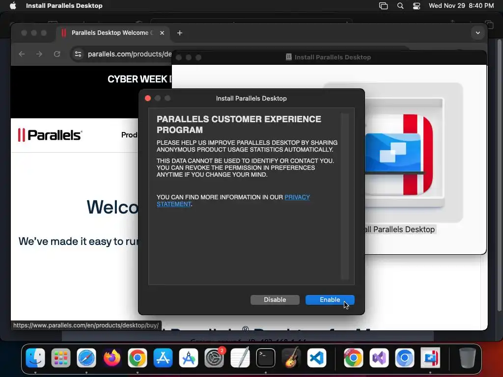Viewport: 503px width, 377px height.
Task: Open the Install Parallels Desktop menu
Action: coord(64,5)
